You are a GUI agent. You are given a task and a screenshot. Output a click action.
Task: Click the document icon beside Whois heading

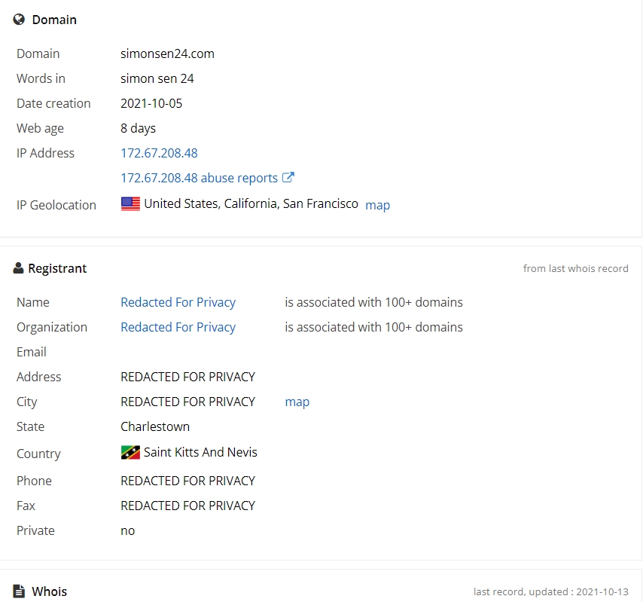[x=19, y=591]
